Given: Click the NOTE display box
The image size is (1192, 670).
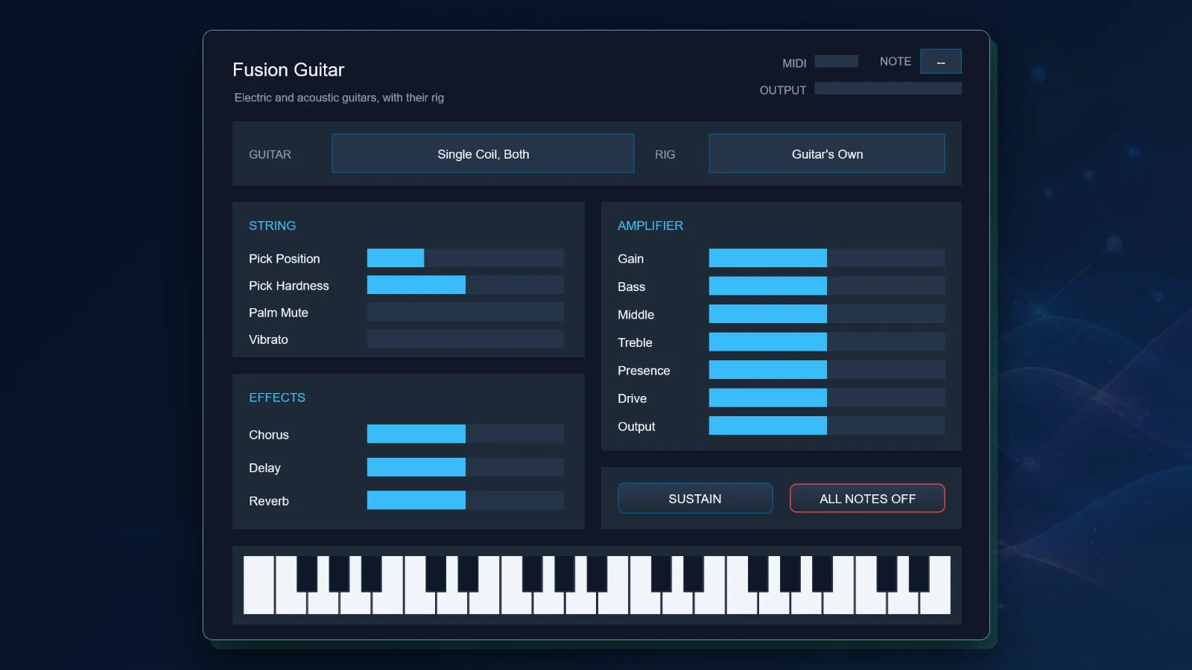Looking at the screenshot, I should [x=941, y=61].
